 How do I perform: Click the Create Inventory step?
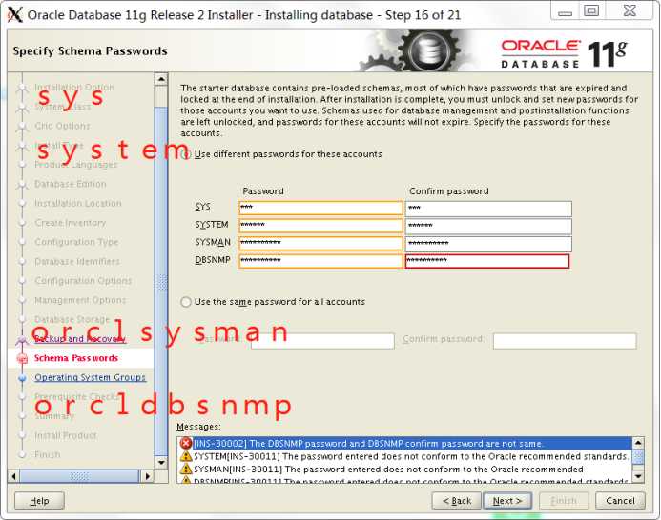pyautogui.click(x=71, y=223)
